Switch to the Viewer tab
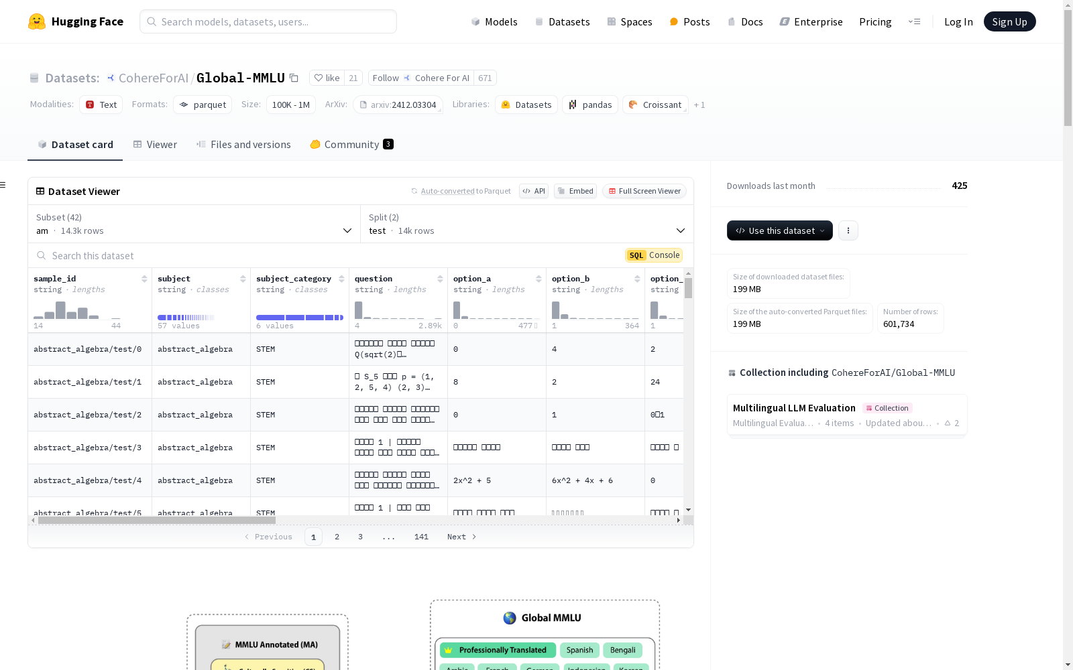The height and width of the screenshot is (670, 1073). coord(155,145)
